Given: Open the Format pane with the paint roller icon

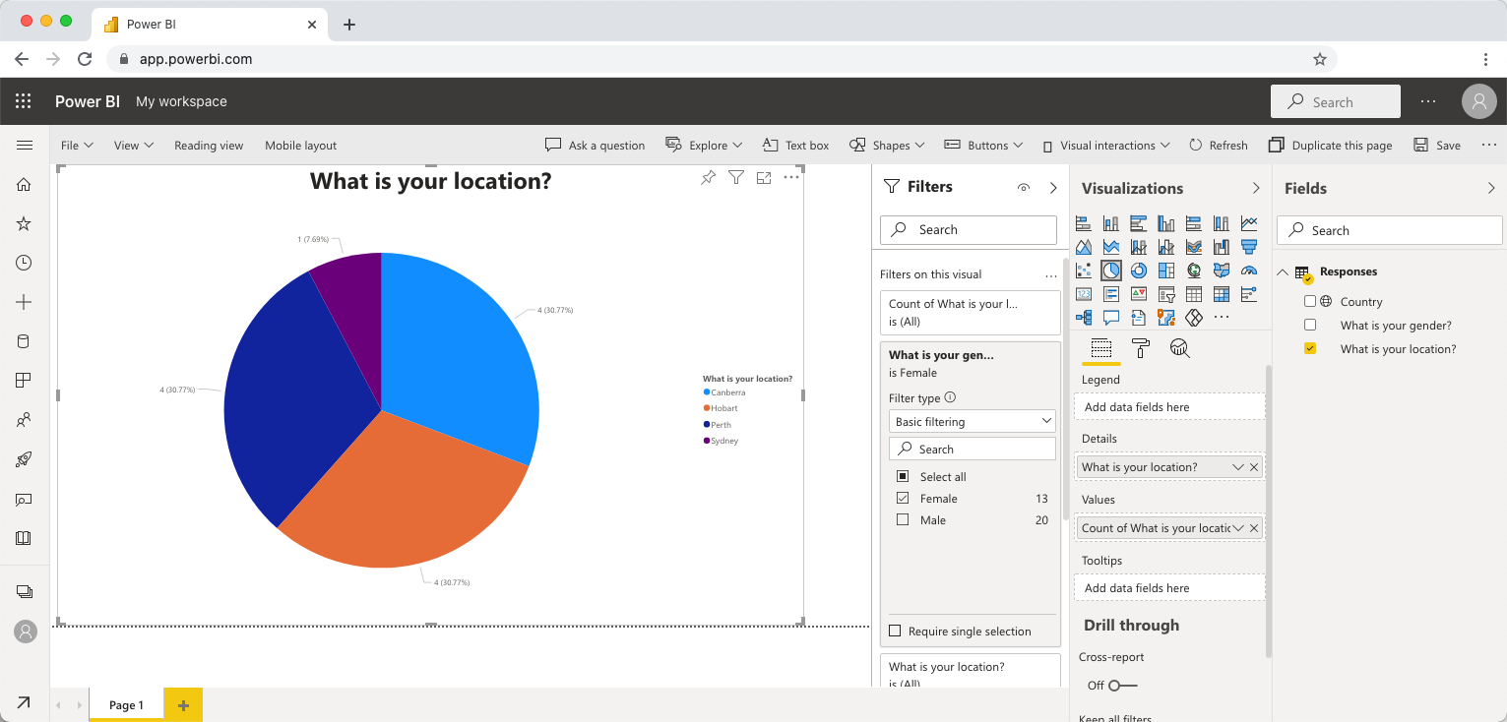Looking at the screenshot, I should 1140,347.
